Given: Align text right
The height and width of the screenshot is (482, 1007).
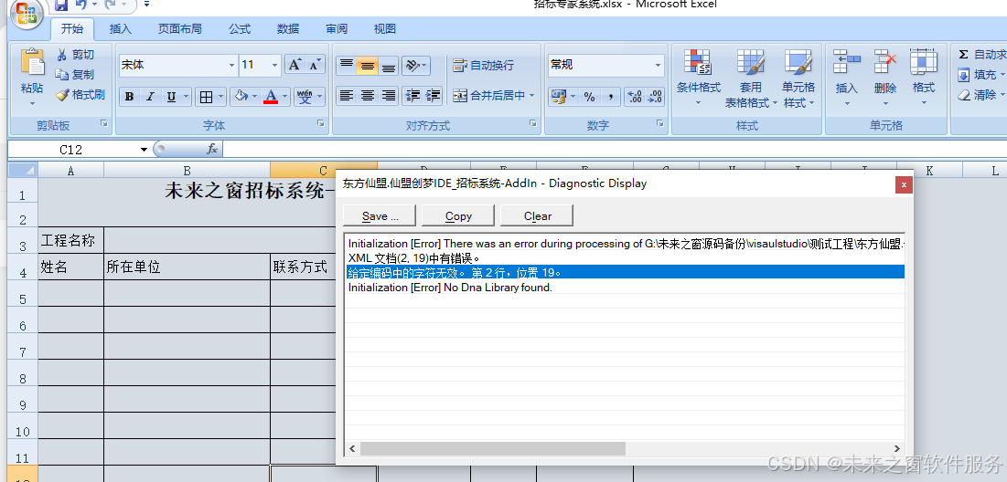Looking at the screenshot, I should (389, 96).
